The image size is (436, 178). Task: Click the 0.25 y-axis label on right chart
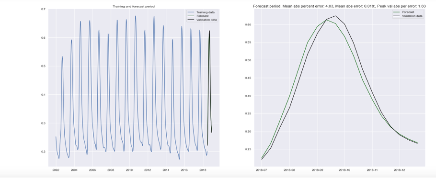tap(248, 149)
